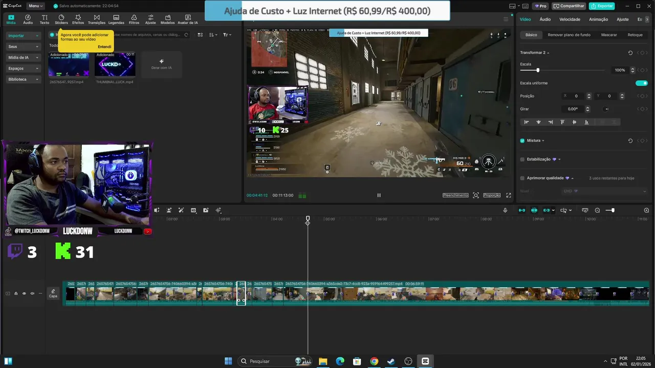Screen dimensions: 655x368
Task: Click the Capa cover edit button
Action: [x=53, y=293]
